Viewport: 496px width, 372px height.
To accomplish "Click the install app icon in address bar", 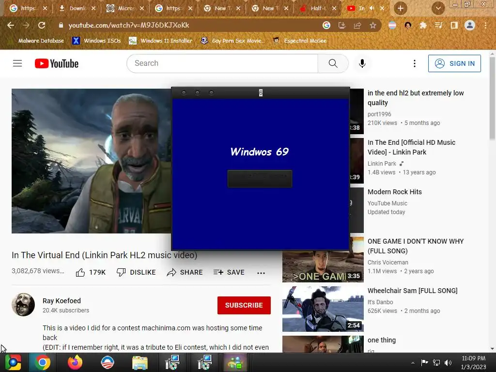I will tap(342, 25).
